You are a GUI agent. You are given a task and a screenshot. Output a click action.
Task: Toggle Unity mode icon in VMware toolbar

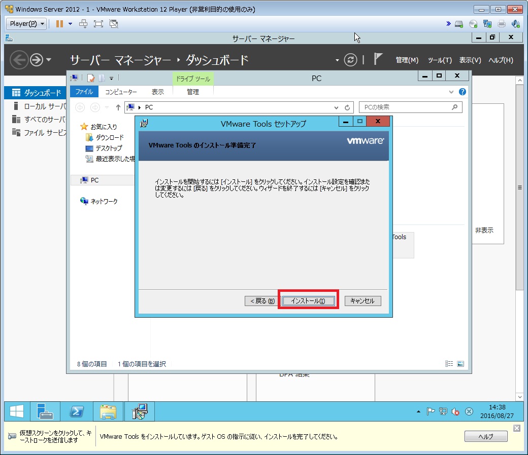[114, 23]
